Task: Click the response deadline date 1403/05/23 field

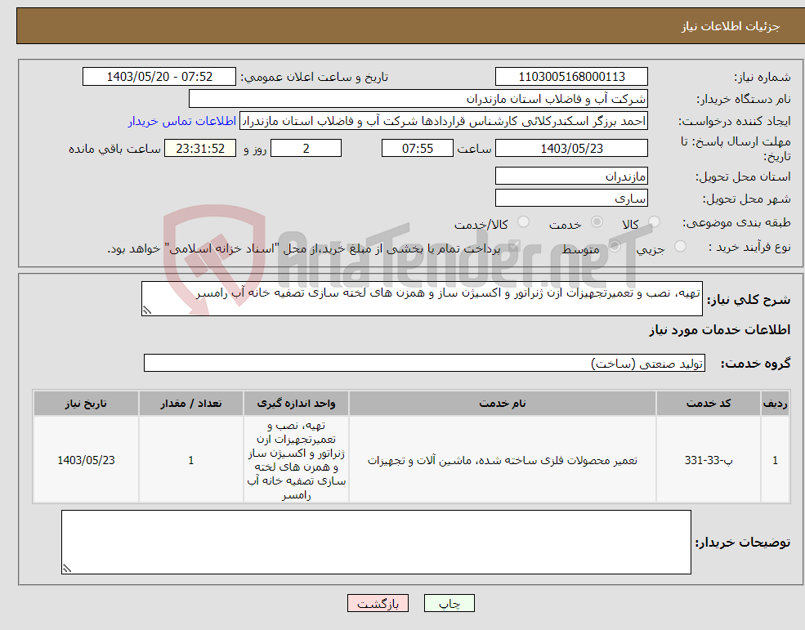Action: tap(571, 149)
